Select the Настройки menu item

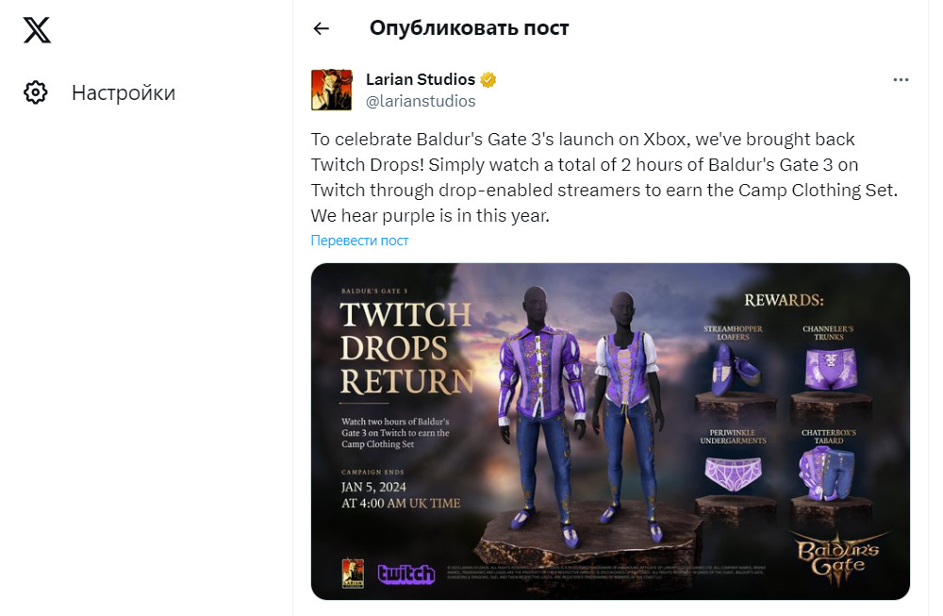pos(123,92)
